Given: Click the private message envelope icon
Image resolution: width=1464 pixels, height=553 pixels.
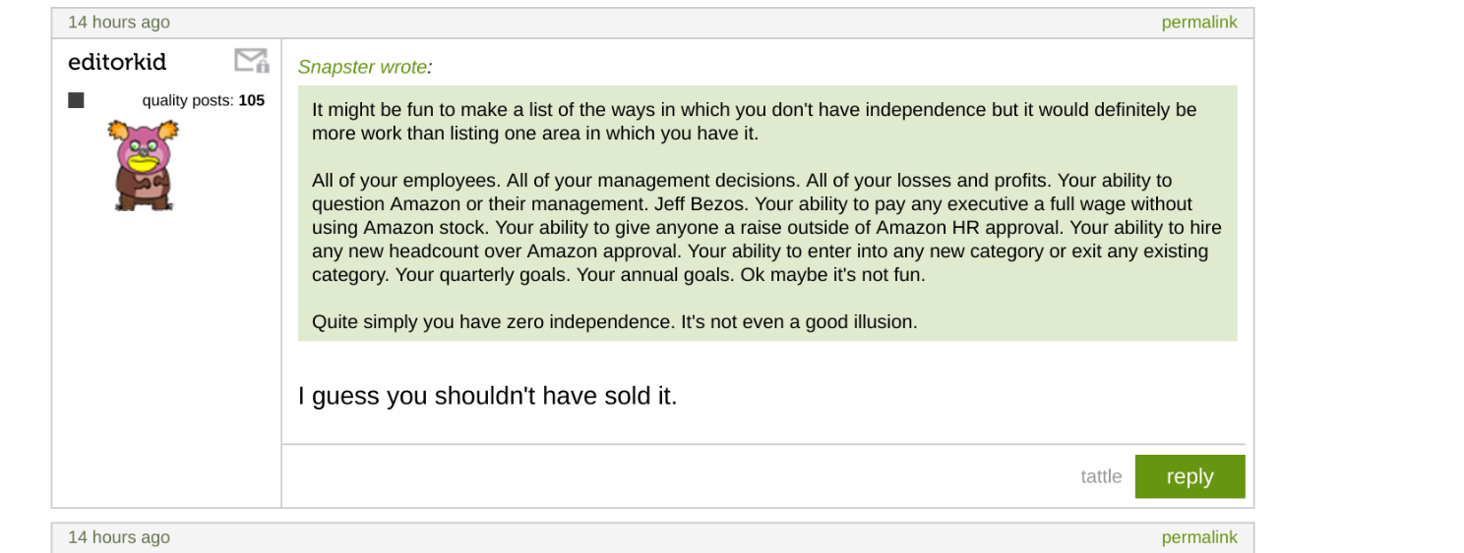Looking at the screenshot, I should point(251,61).
